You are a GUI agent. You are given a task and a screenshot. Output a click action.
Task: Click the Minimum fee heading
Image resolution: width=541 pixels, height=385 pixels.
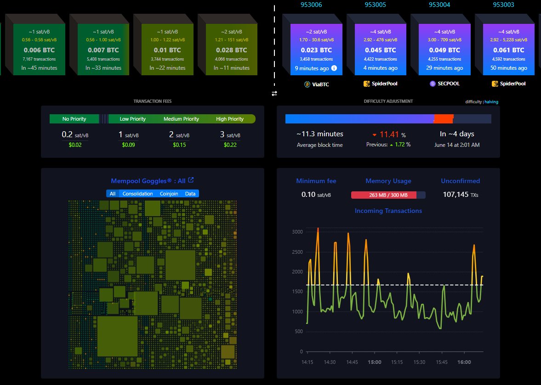click(316, 181)
